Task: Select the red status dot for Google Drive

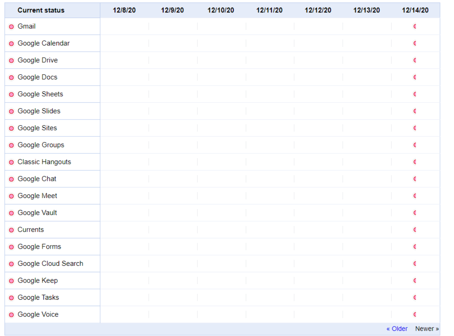Action: (12, 61)
